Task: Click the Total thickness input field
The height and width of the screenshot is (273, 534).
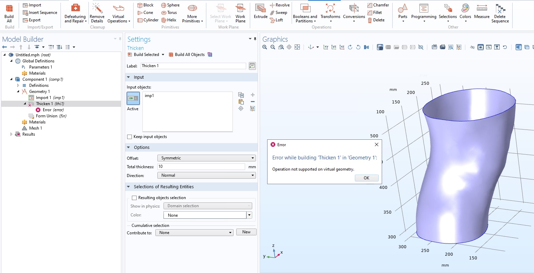Action: pyautogui.click(x=201, y=167)
